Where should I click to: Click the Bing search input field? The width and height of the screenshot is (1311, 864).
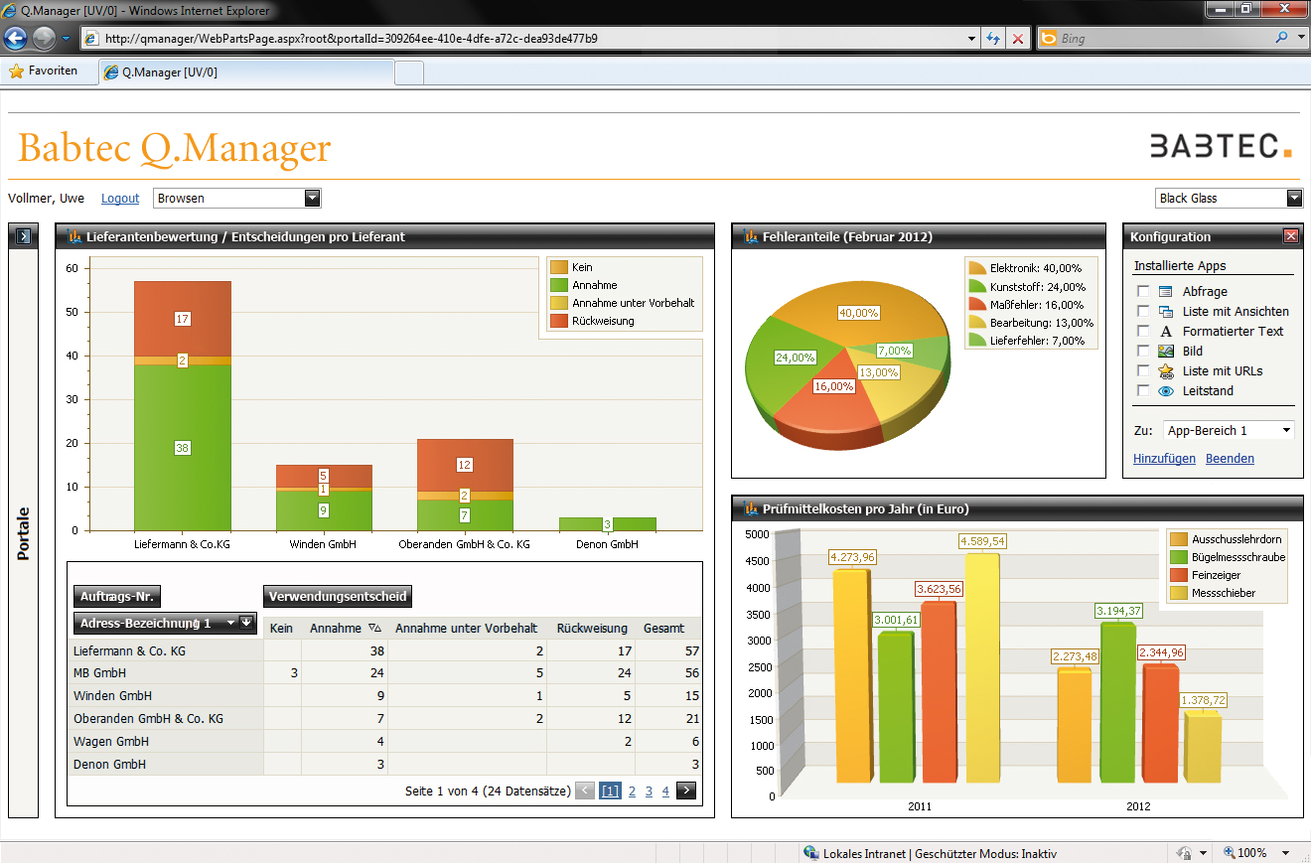[x=1166, y=39]
